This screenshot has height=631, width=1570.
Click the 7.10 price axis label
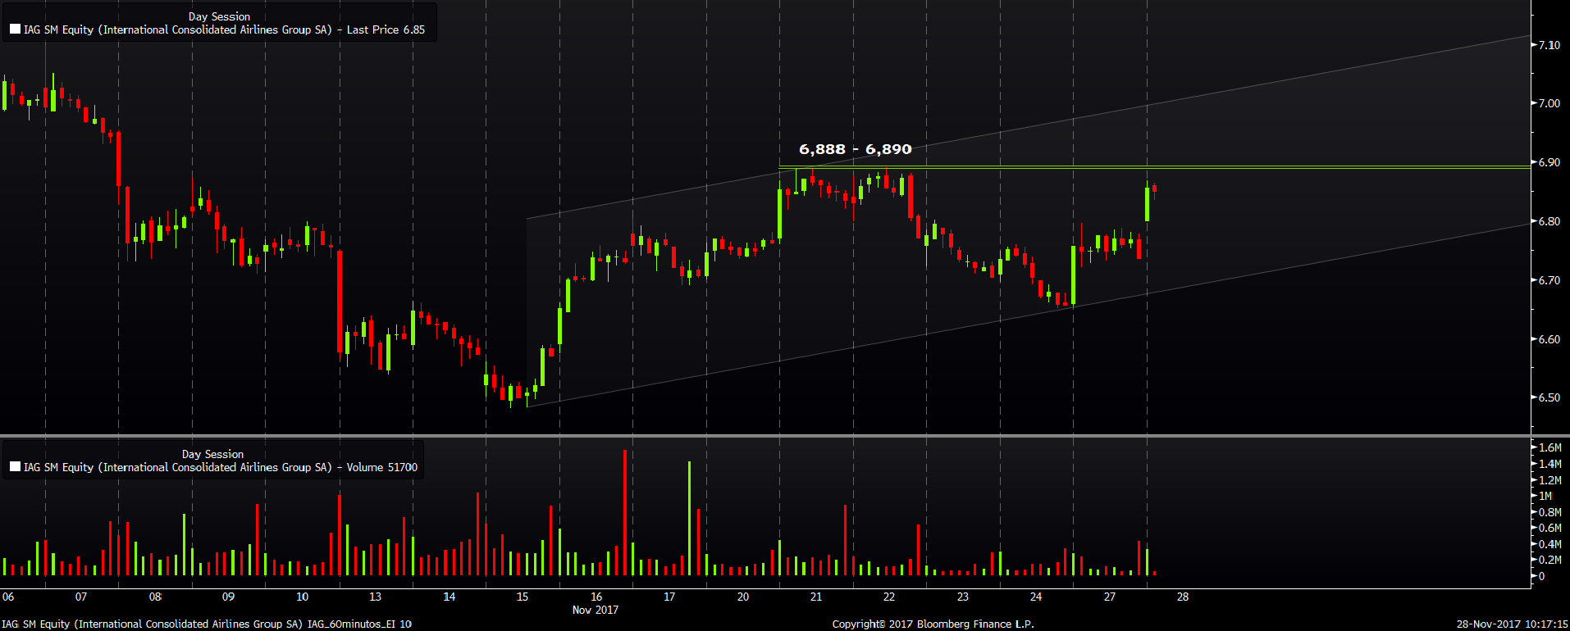pos(1549,45)
